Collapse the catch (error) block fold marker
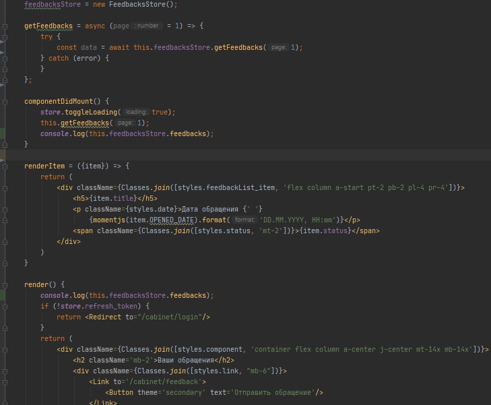Viewport: 491px width, 405px height. pos(5,59)
